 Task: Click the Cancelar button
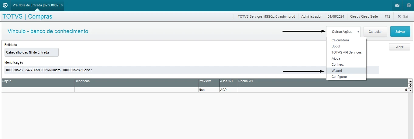point(375,32)
